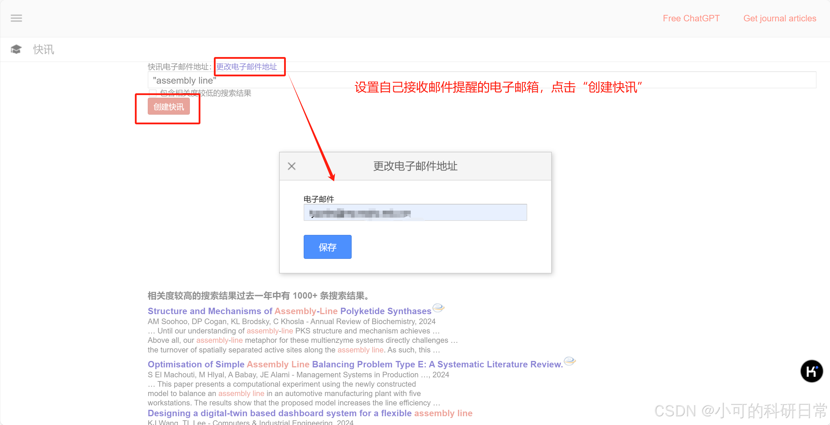Click icon beside Systematic Literature Review title
Image resolution: width=830 pixels, height=425 pixels.
point(570,361)
